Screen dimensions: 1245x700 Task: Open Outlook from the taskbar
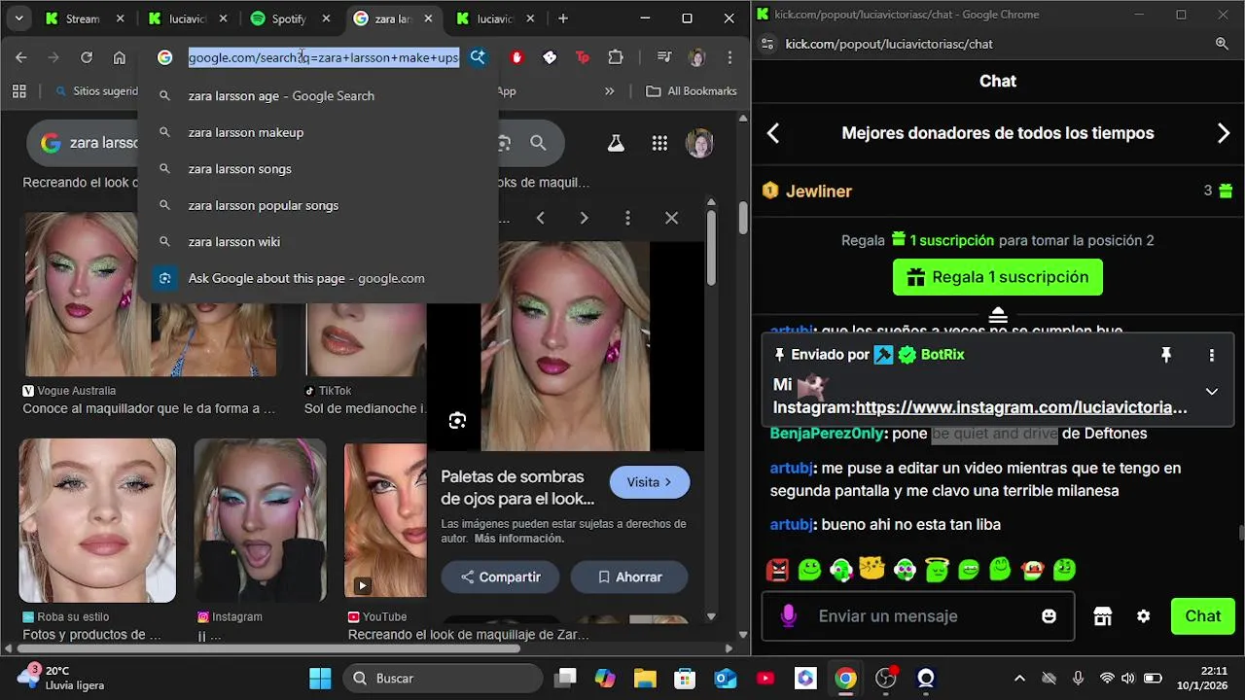point(726,679)
